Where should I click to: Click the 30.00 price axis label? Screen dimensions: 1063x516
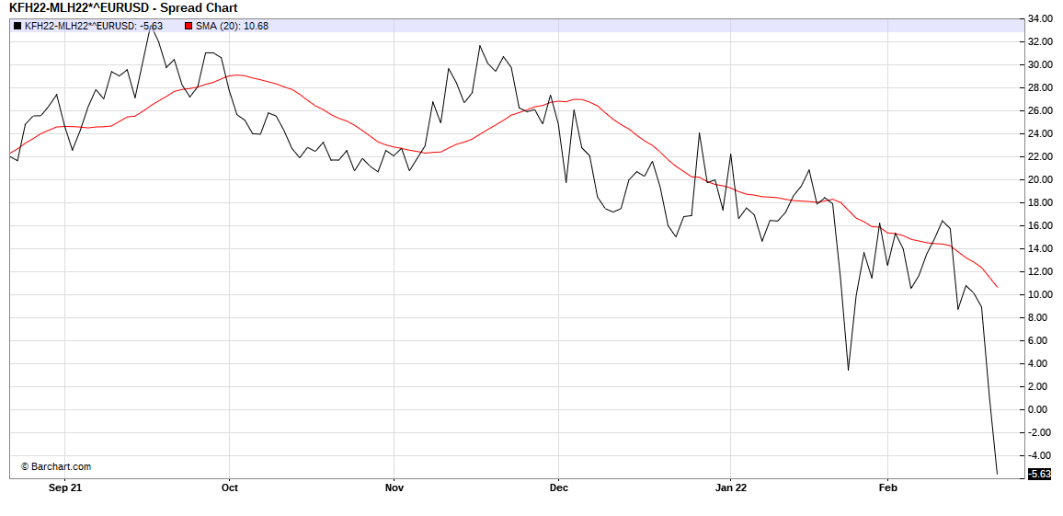pyautogui.click(x=1040, y=65)
